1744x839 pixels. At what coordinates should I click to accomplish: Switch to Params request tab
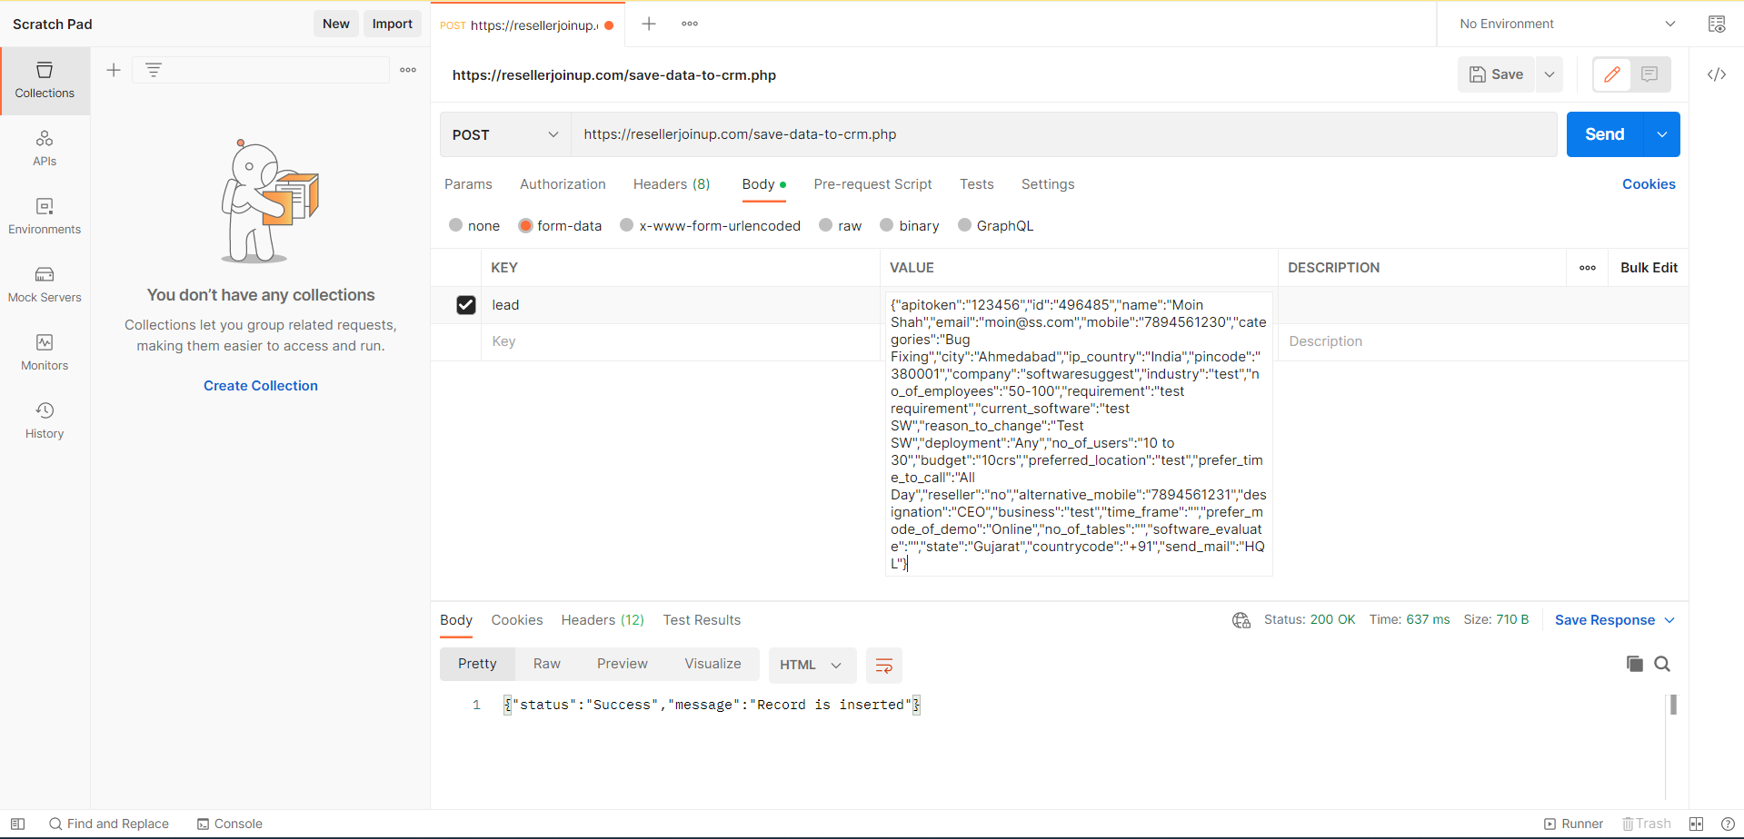pyautogui.click(x=468, y=184)
